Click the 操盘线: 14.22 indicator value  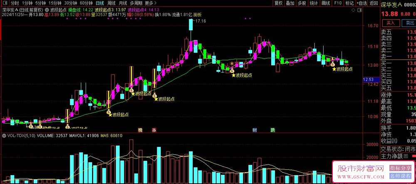pyautogui.click(x=81, y=10)
